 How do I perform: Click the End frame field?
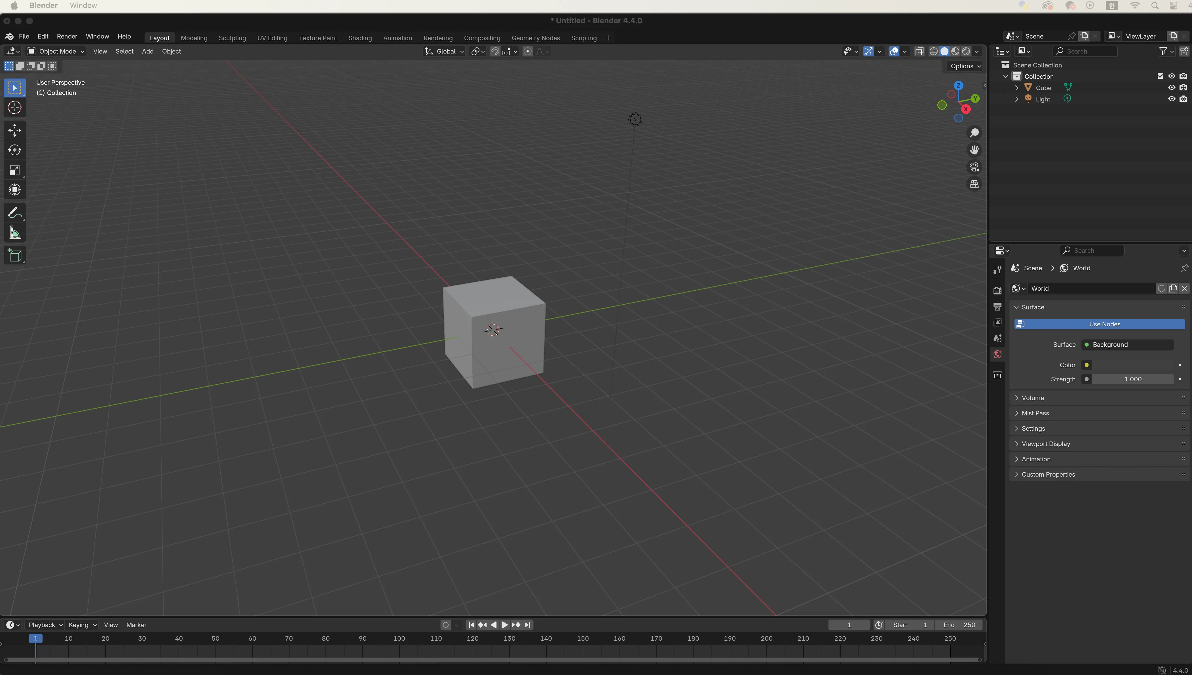959,625
